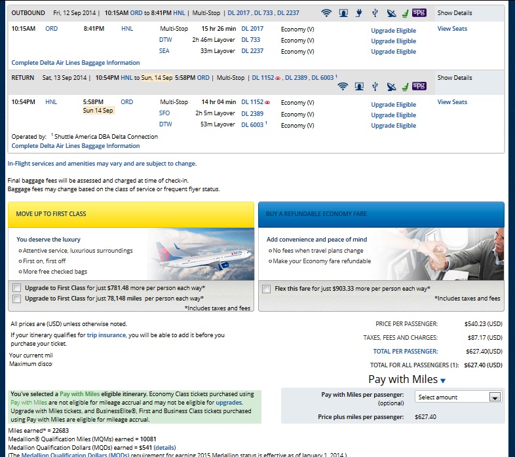The height and width of the screenshot is (457, 515).
Task: Click the Wi-Fi icon on return flight
Action: tap(343, 86)
